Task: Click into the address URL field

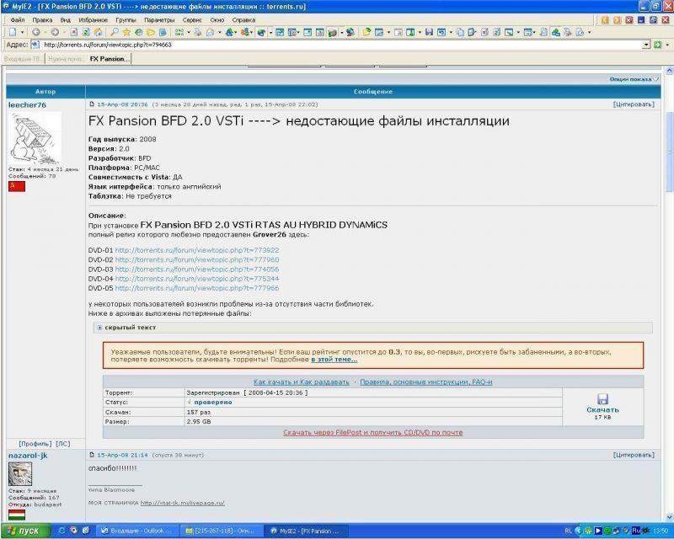Action: point(342,45)
